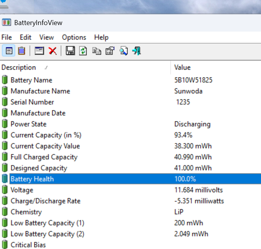261x249 pixels.
Task: Select the Manufacture Name row
Action: coord(131,91)
